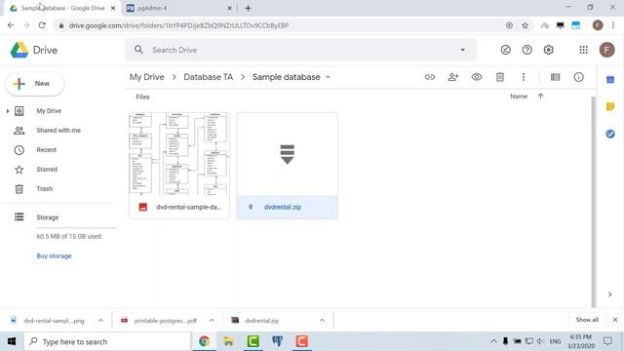The image size is (624, 351).
Task: Click the search magnifier icon
Action: point(138,50)
